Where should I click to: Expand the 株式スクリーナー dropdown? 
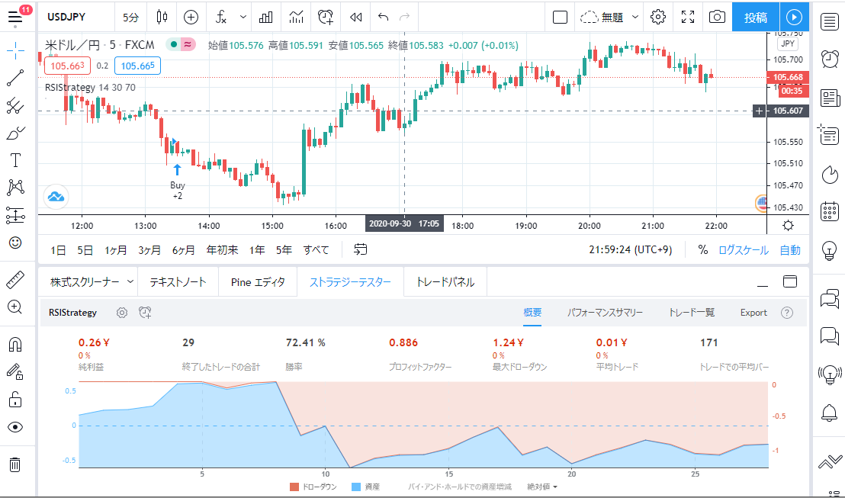(x=130, y=282)
